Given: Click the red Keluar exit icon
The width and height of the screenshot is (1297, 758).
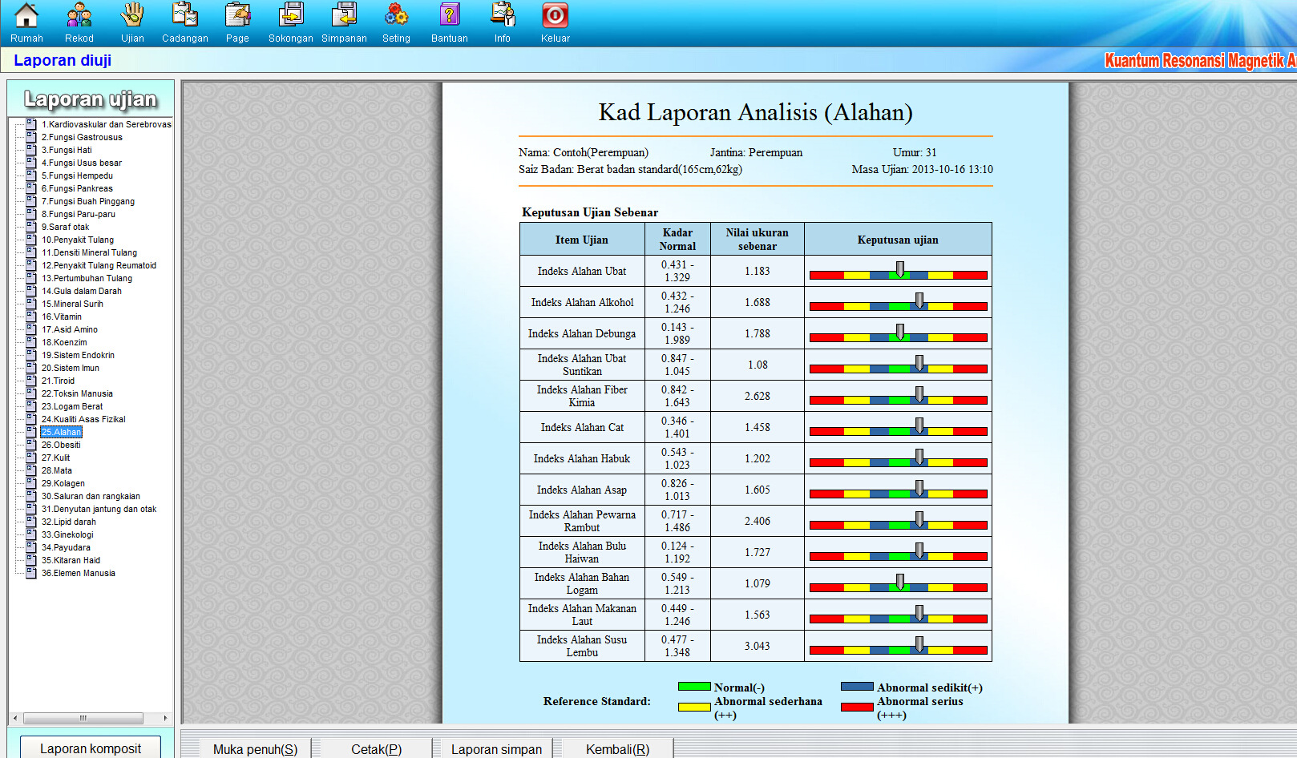Looking at the screenshot, I should click(x=556, y=22).
